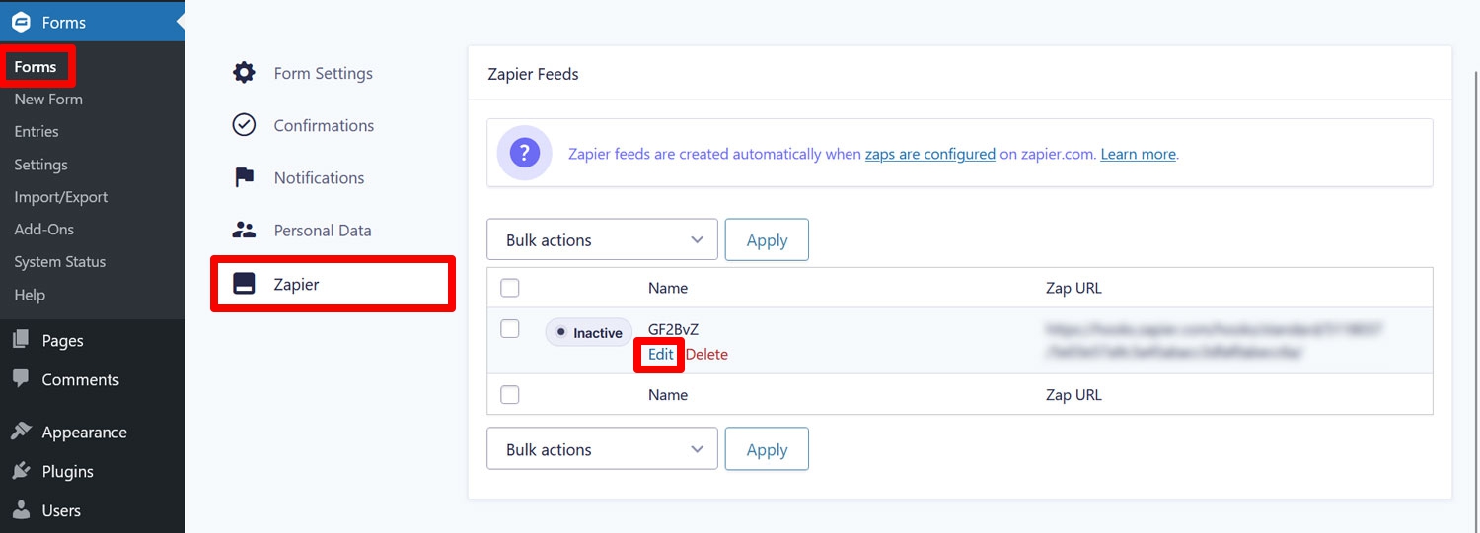The width and height of the screenshot is (1480, 533).
Task: Delete the GF2BvZ feed
Action: pyautogui.click(x=706, y=354)
